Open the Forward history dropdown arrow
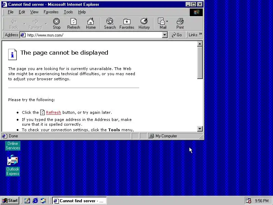 point(46,24)
